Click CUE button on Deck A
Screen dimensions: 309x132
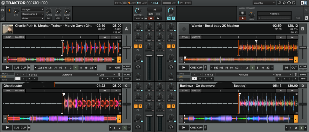click(17, 68)
